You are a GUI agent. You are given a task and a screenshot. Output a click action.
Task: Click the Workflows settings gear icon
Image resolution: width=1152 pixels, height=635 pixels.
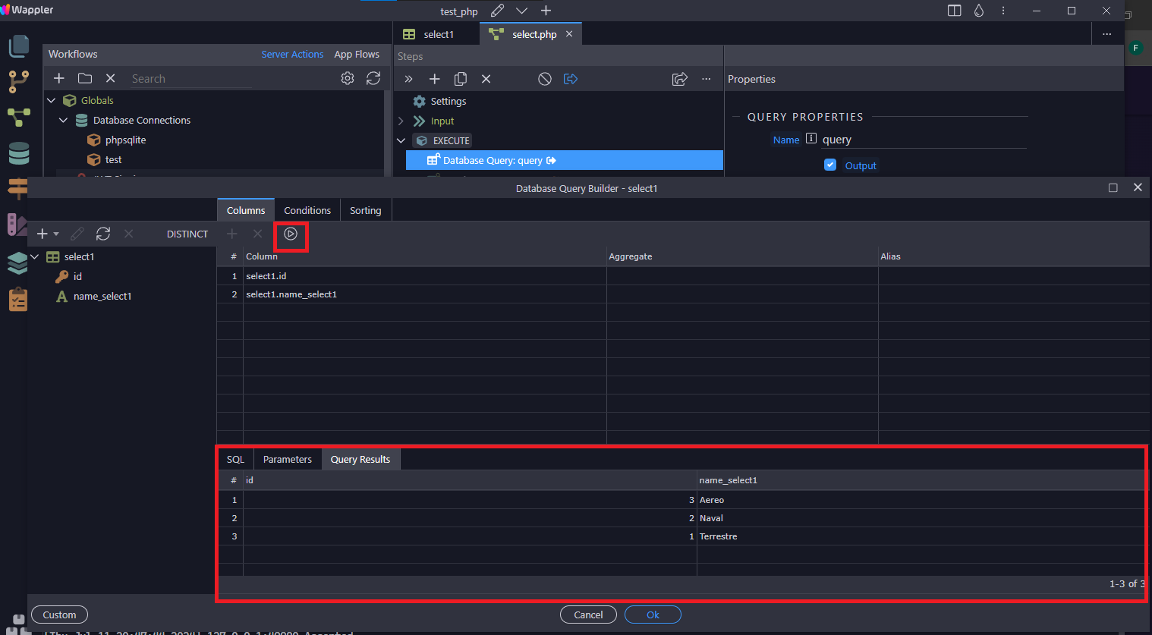[x=348, y=78]
